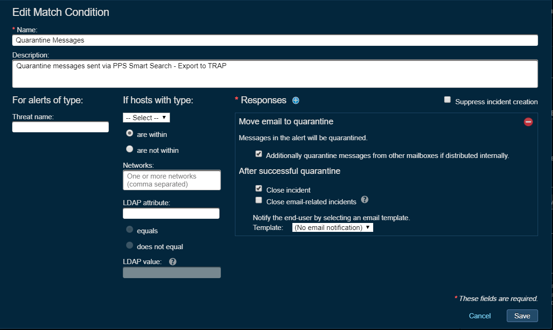
Task: Focus the Name text field
Action: pos(275,40)
